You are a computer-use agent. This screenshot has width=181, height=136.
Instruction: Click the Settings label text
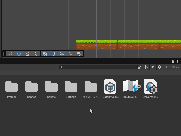click(x=71, y=97)
